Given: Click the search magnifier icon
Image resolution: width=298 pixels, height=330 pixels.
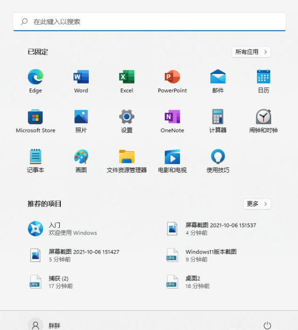Looking at the screenshot, I should (24, 21).
